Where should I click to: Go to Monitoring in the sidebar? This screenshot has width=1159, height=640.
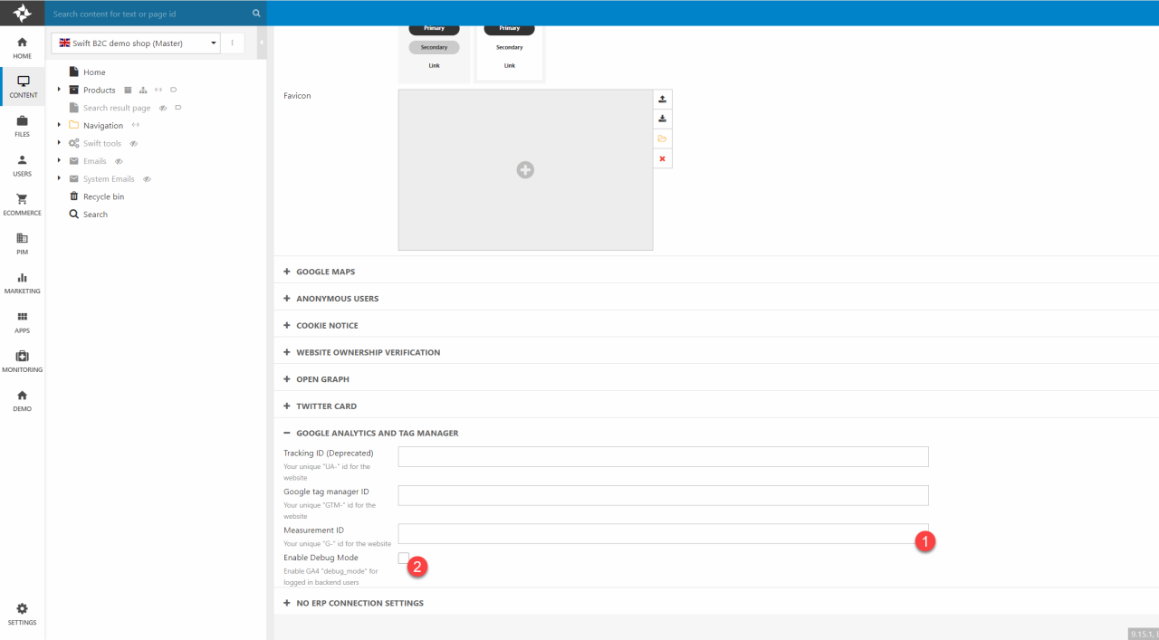pyautogui.click(x=22, y=360)
